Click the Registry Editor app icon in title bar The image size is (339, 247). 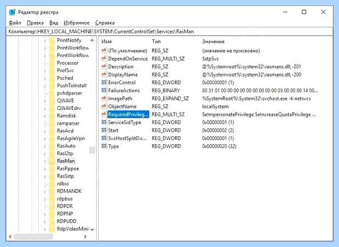pos(12,12)
